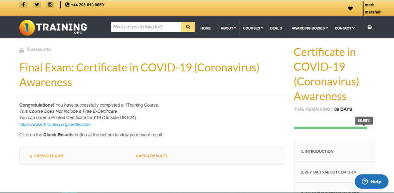Expand the About dropdown menu
This screenshot has height=193, width=394.
point(228,28)
